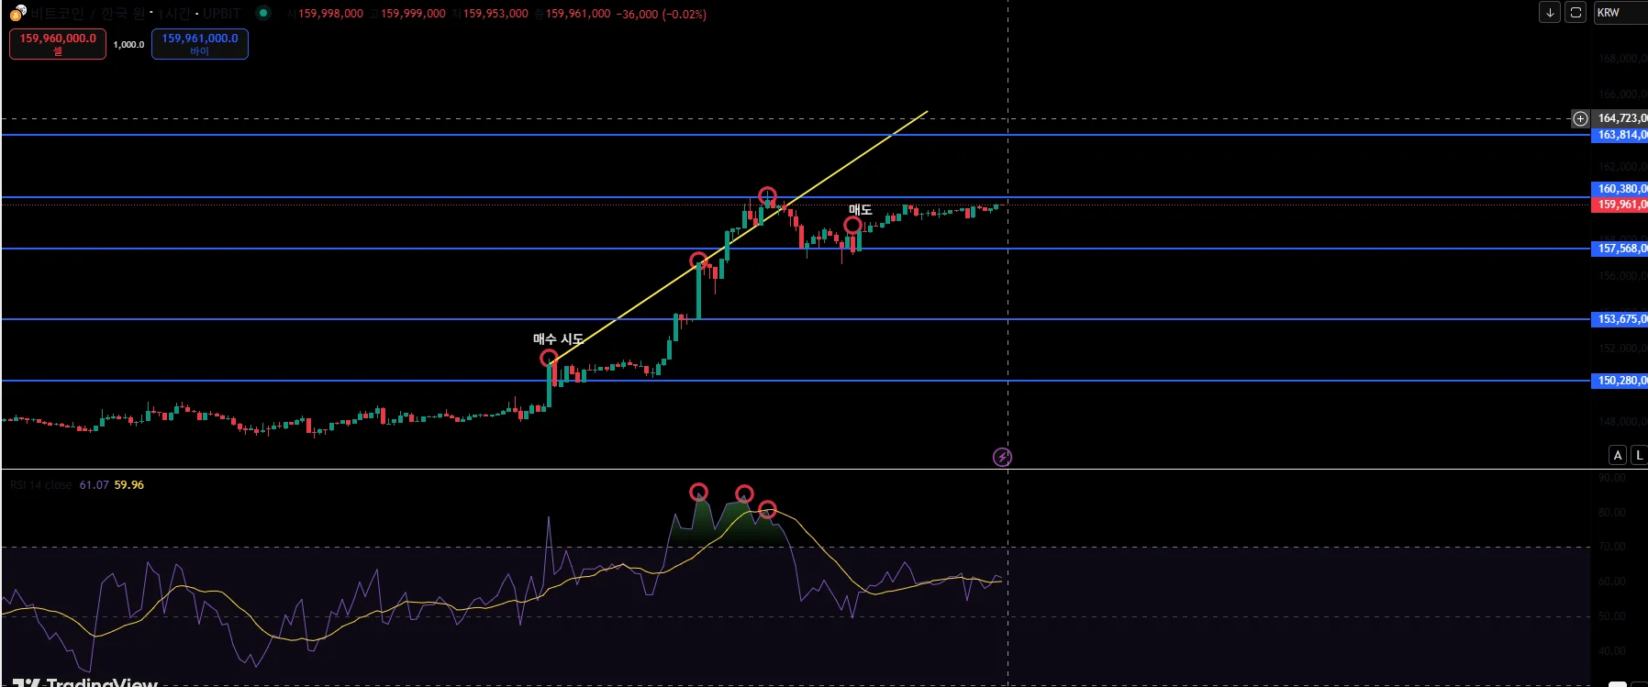1648x687 pixels.
Task: Open the order quantity field showing 1,000.0
Action: click(x=128, y=45)
